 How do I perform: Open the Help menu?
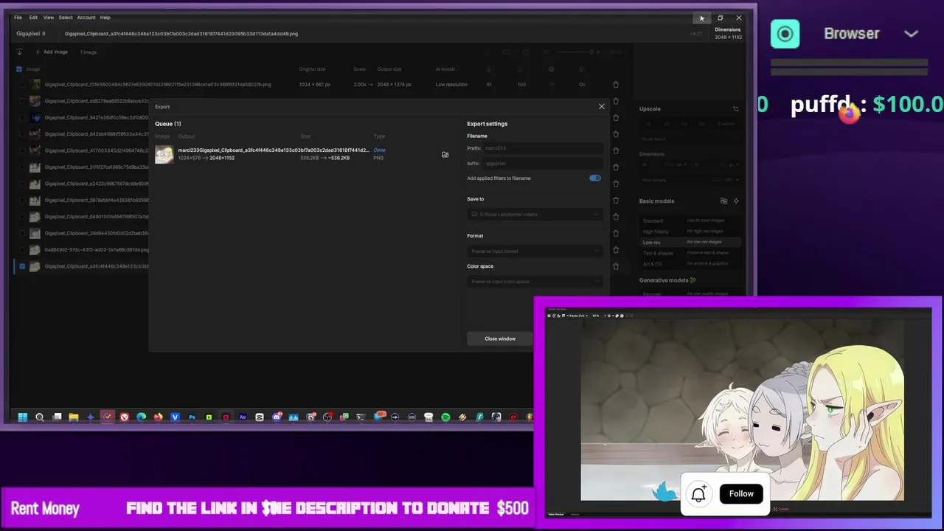105,18
